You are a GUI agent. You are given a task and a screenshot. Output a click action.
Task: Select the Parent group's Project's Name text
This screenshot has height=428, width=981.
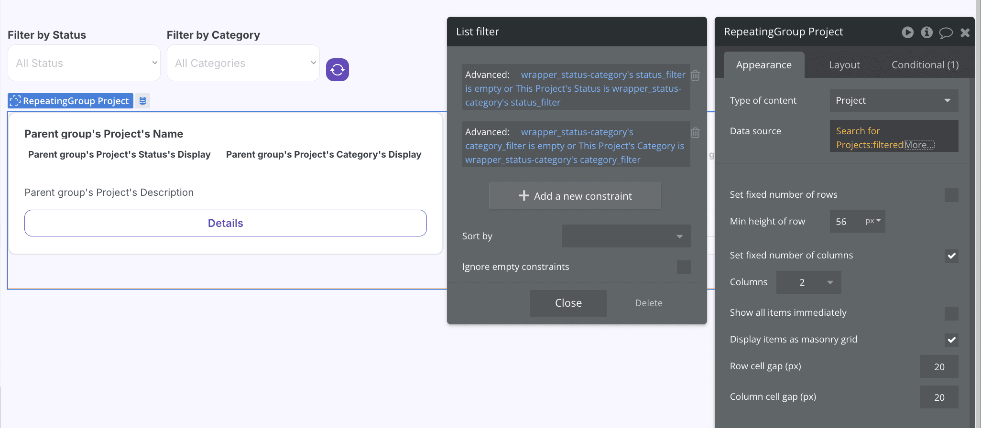pos(104,134)
